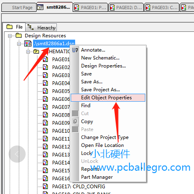Click the PAGE12 schematic page icon
The height and width of the screenshot is (194, 194).
pos(46,146)
